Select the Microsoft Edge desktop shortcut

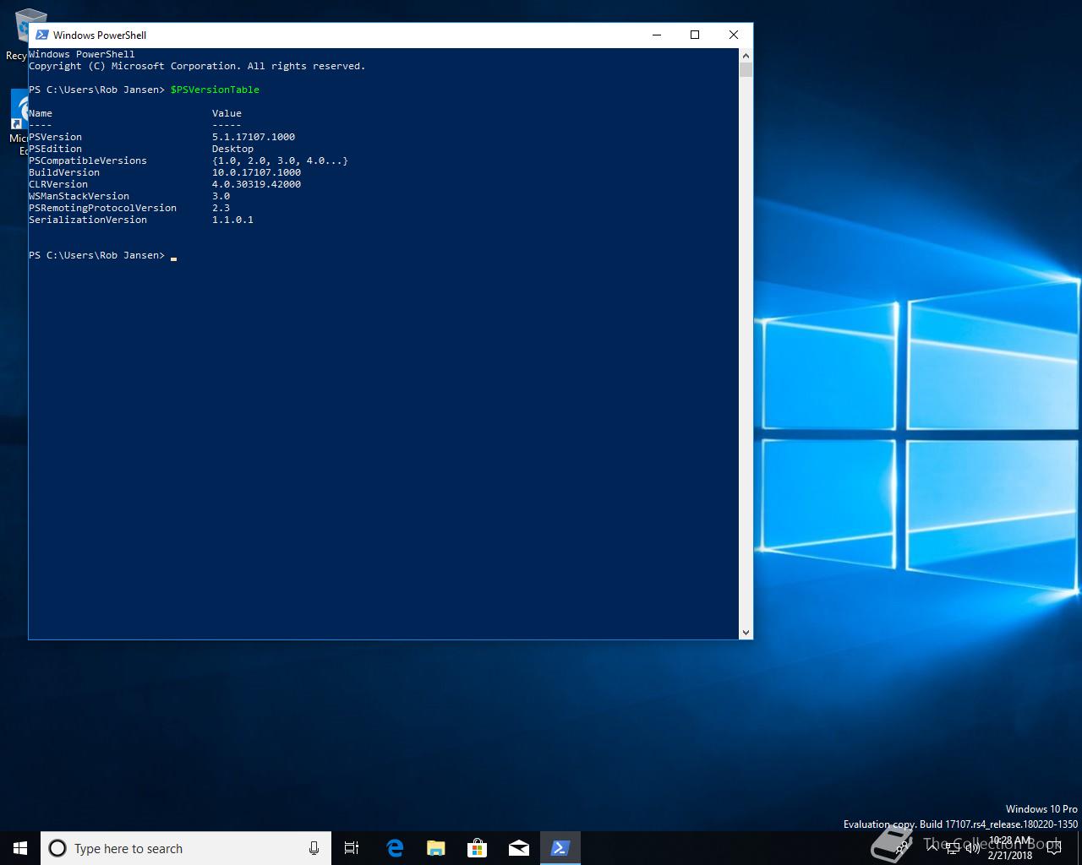point(19,122)
